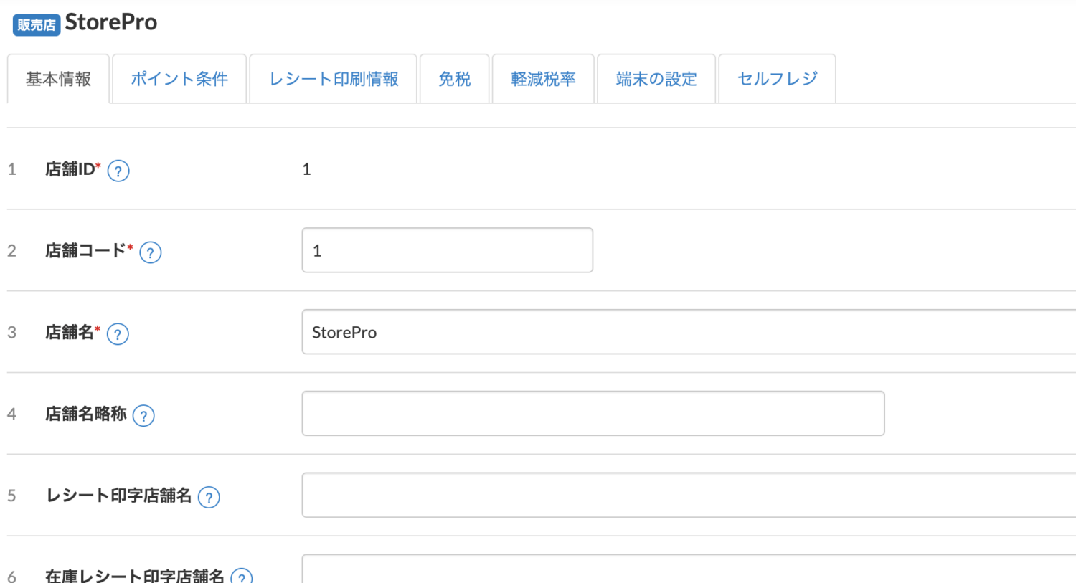Focus the 在庫レシート印字店舗名 input field
Image resolution: width=1076 pixels, height=583 pixels.
pos(689,570)
